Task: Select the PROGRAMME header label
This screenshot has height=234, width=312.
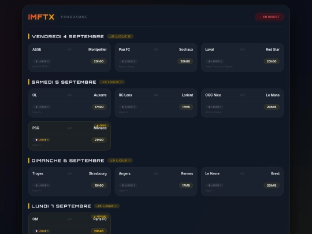Action: coord(74,17)
